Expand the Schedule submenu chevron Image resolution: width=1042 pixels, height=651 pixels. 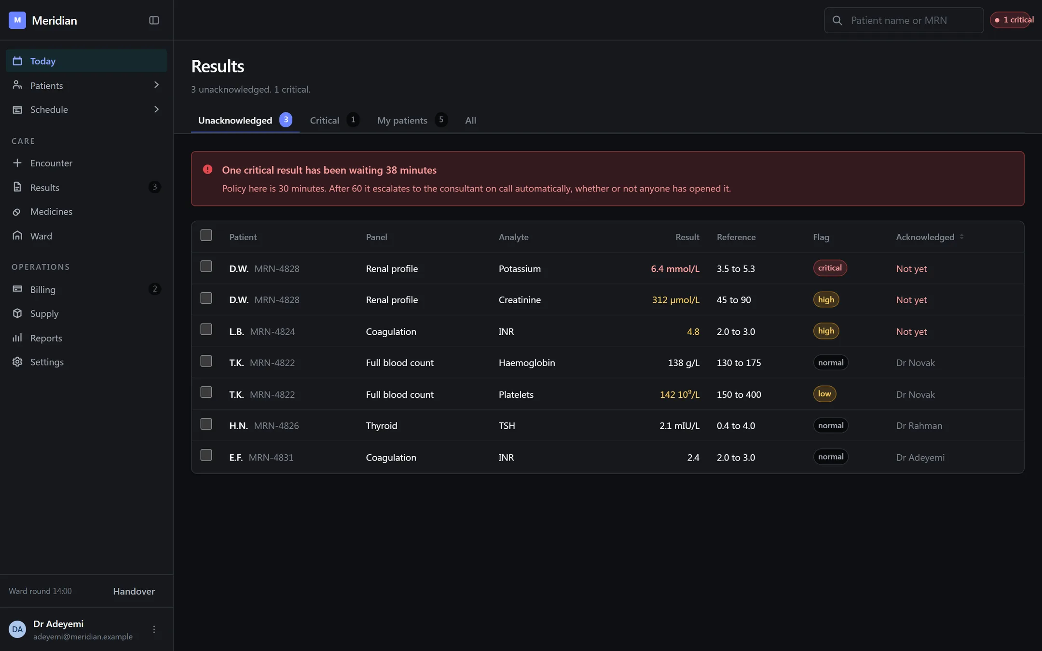click(x=156, y=109)
